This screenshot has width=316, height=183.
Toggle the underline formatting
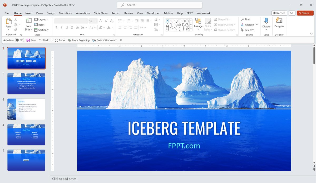click(67, 27)
